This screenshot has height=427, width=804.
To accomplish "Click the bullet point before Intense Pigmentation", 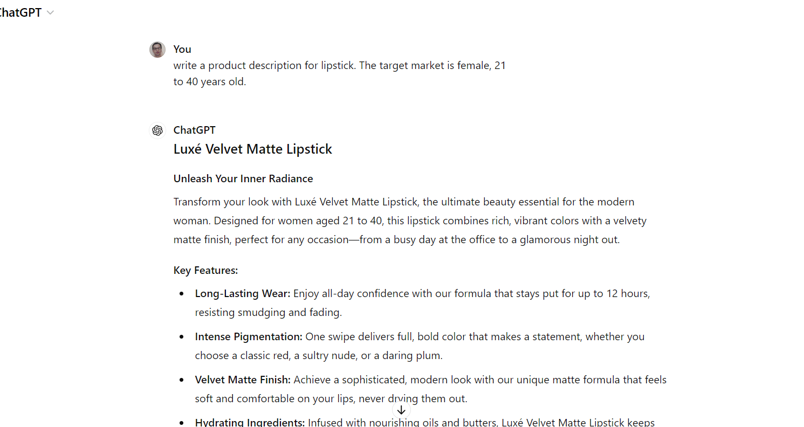I will tap(182, 337).
